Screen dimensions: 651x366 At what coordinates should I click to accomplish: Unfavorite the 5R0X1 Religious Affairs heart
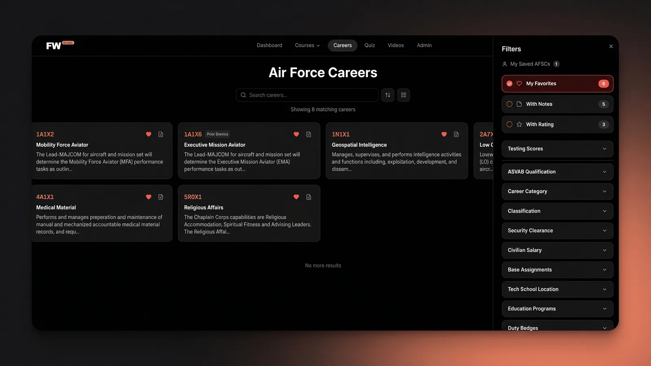pos(296,197)
